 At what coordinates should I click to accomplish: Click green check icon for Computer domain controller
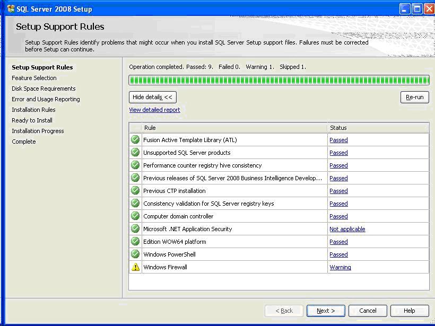pyautogui.click(x=135, y=216)
